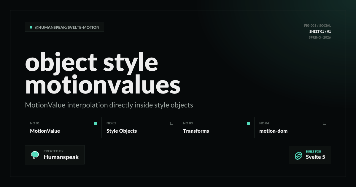Click the empty square marker on motion-dom card
The image size is (356, 187).
pyautogui.click(x=325, y=123)
